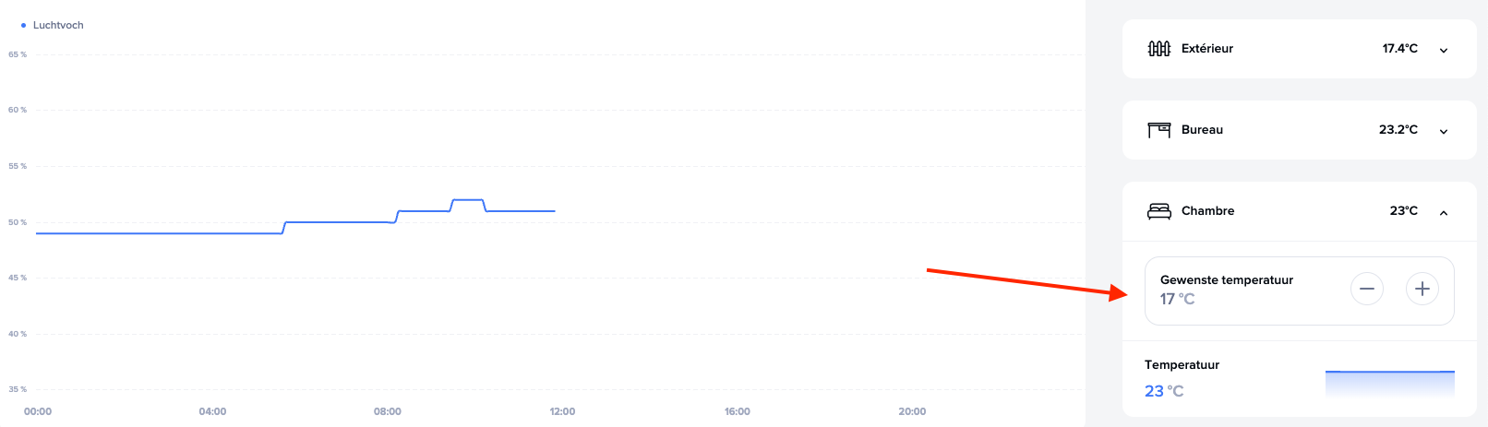Click the 08:00 time axis label

(x=388, y=411)
